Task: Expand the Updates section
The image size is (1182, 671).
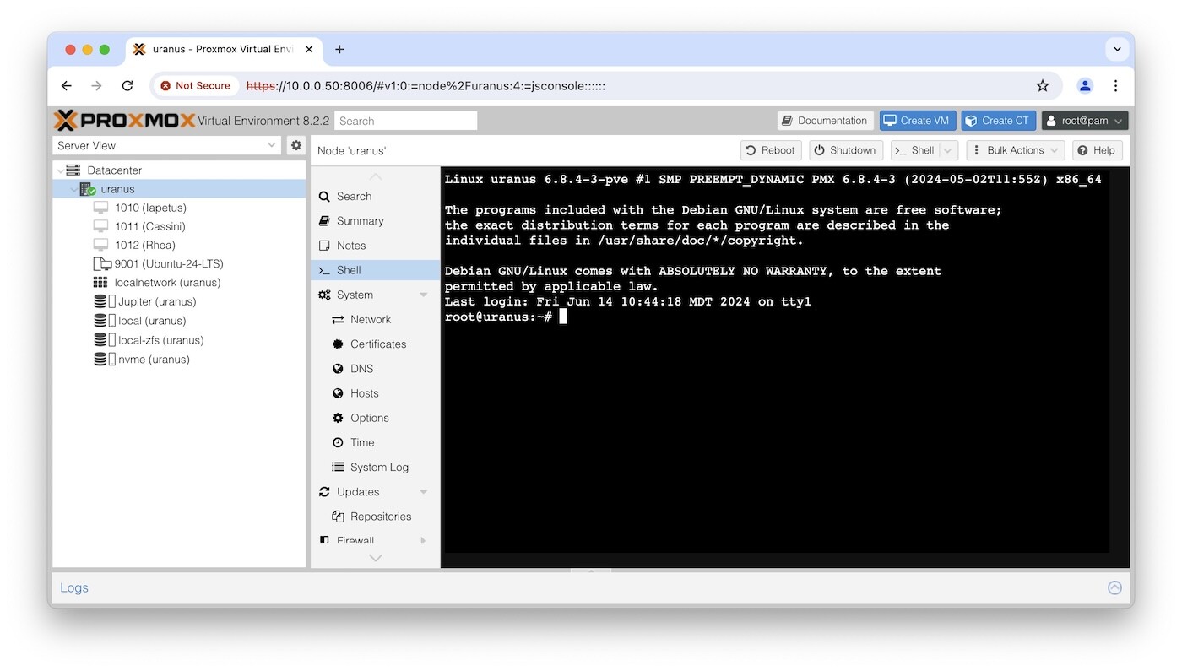Action: (422, 491)
